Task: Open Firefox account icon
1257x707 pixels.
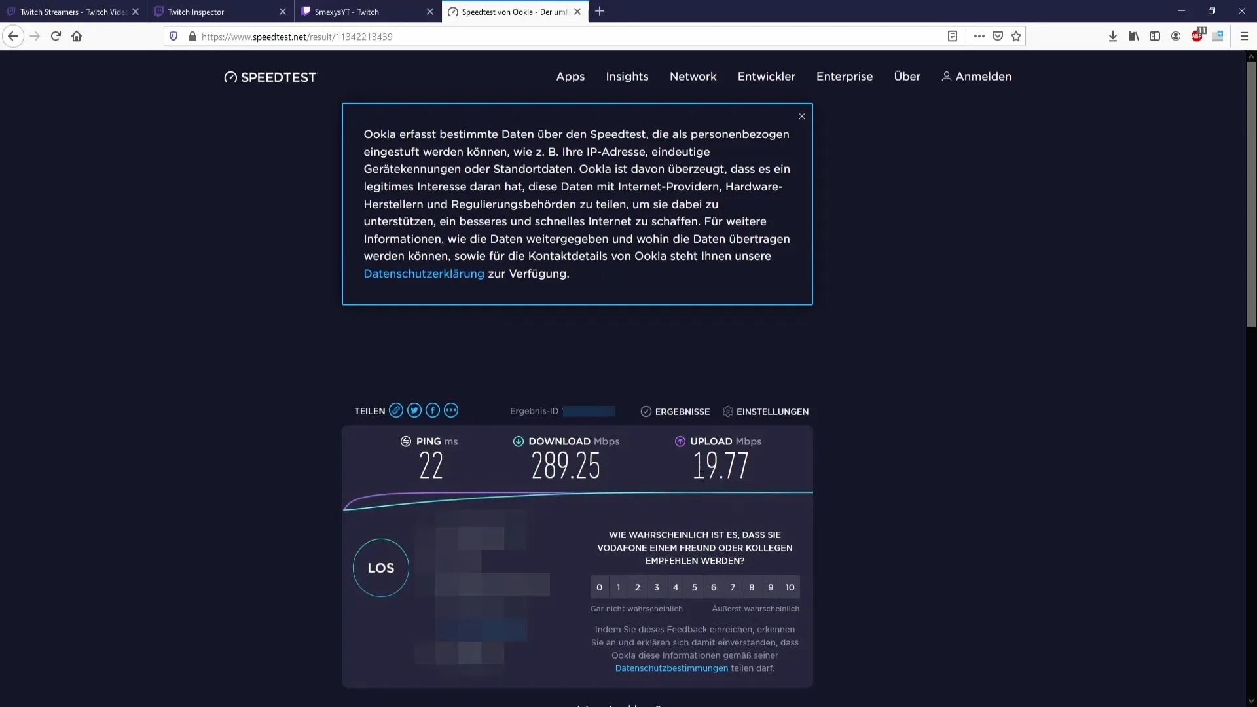Action: (1176, 37)
